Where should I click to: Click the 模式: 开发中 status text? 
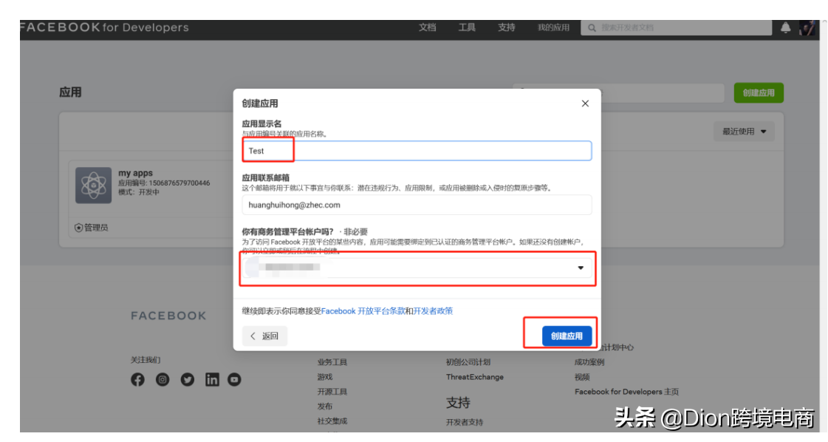click(139, 192)
